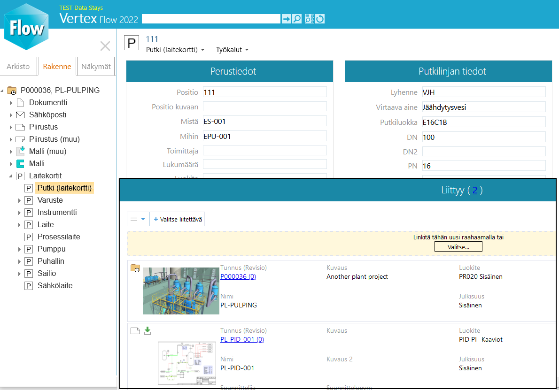Open the Työkalut menu
Screen dimensions: 559x390
click(x=232, y=50)
